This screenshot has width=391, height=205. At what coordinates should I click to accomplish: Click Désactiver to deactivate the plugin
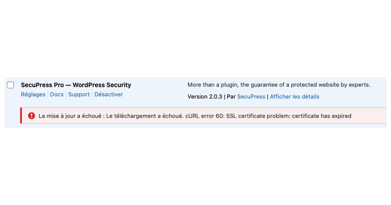[109, 94]
